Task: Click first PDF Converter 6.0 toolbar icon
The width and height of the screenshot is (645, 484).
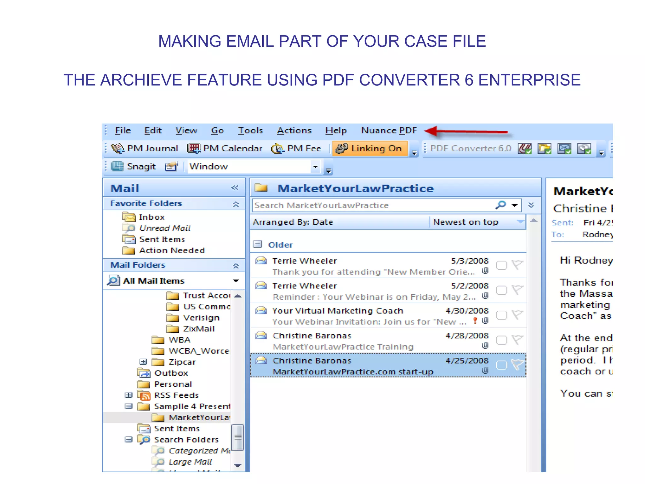Action: pos(525,148)
